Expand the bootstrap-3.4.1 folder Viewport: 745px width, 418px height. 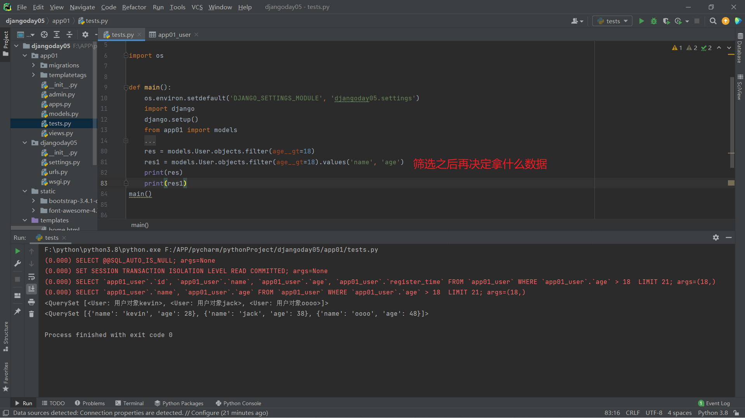pyautogui.click(x=33, y=201)
